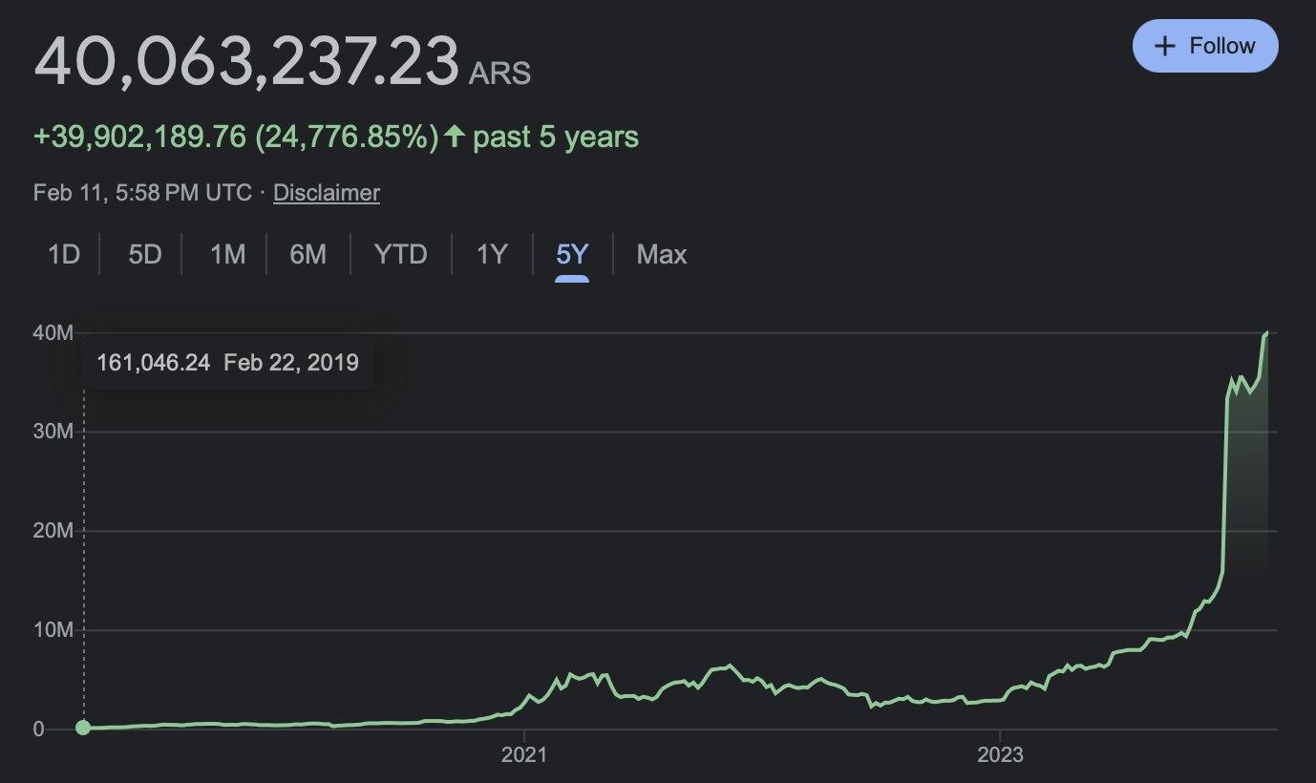
Task: Click the Follow button
Action: (x=1205, y=46)
